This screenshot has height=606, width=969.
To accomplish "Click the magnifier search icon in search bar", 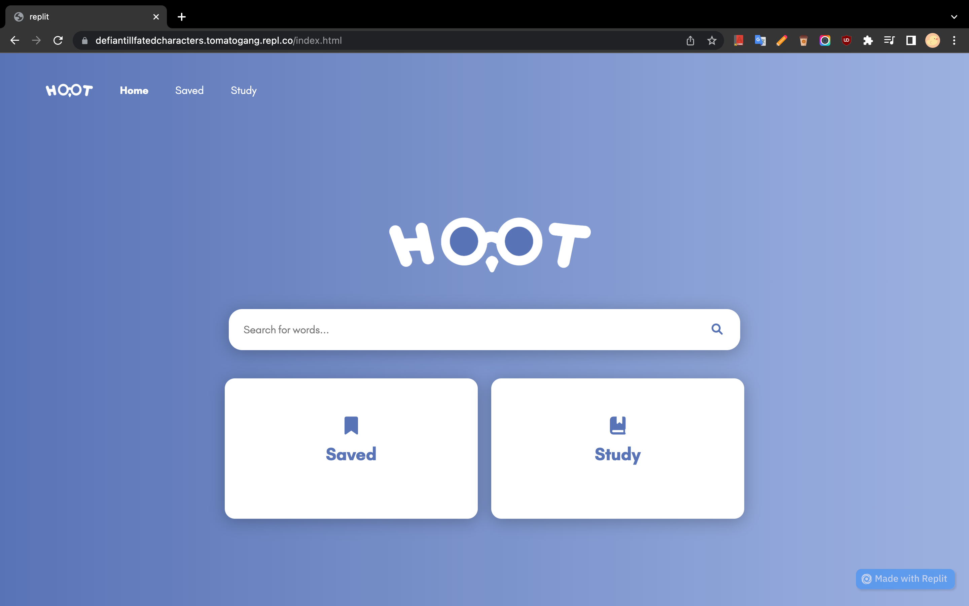I will coord(717,329).
